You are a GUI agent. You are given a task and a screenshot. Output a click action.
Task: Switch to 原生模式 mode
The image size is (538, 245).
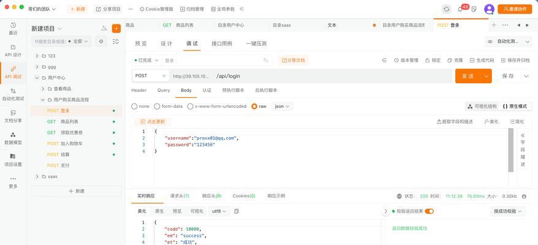click(515, 107)
